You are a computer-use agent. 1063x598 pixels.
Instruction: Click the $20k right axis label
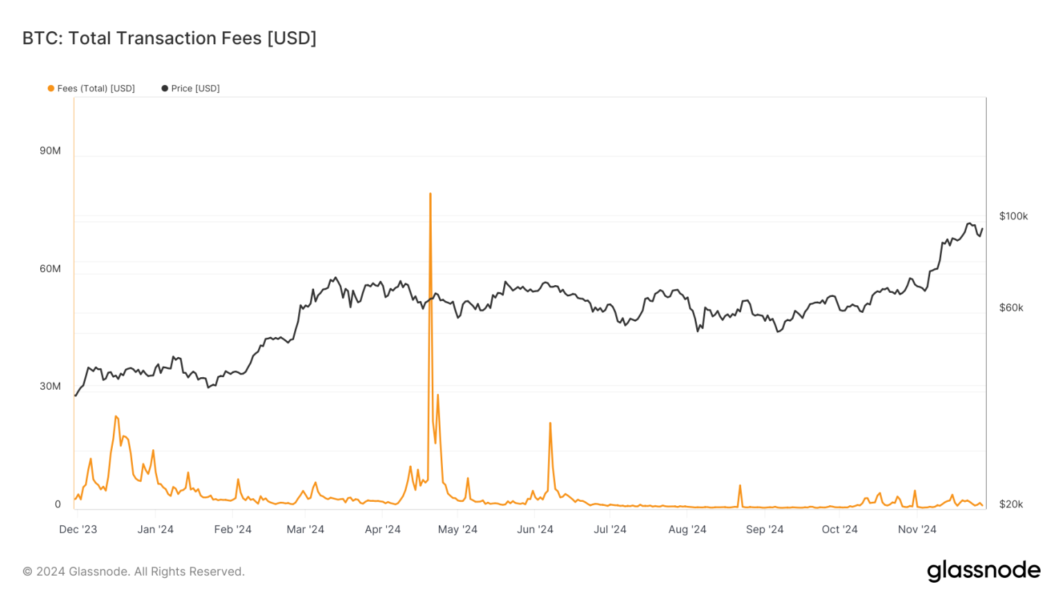(1011, 505)
